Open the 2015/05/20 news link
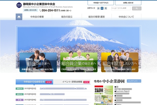 point(52,94)
